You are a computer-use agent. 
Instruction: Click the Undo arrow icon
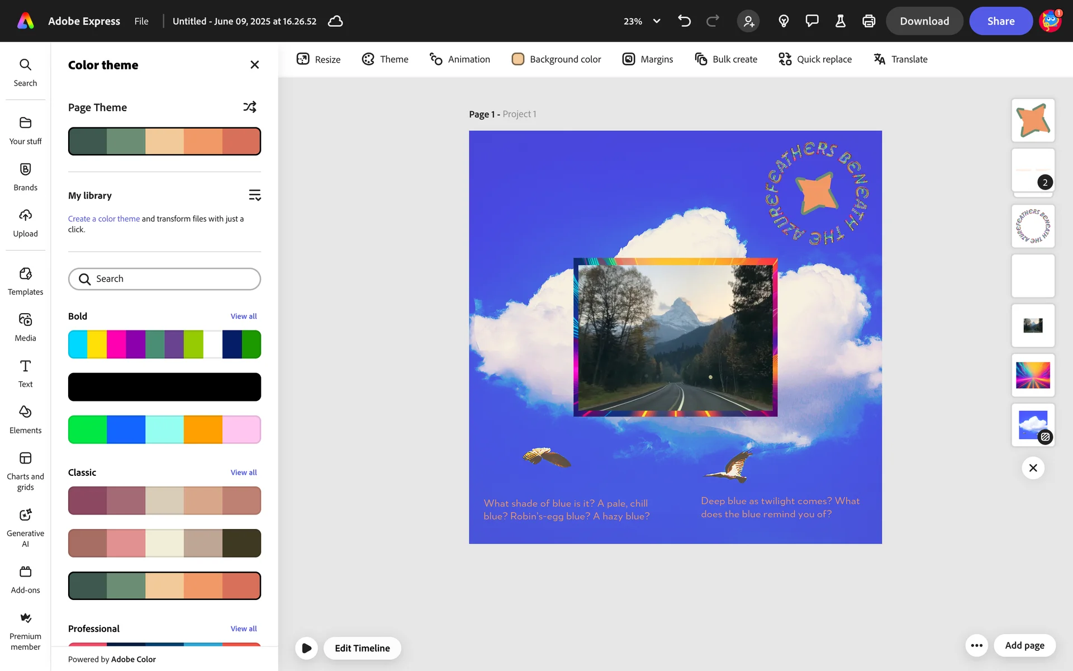684,21
